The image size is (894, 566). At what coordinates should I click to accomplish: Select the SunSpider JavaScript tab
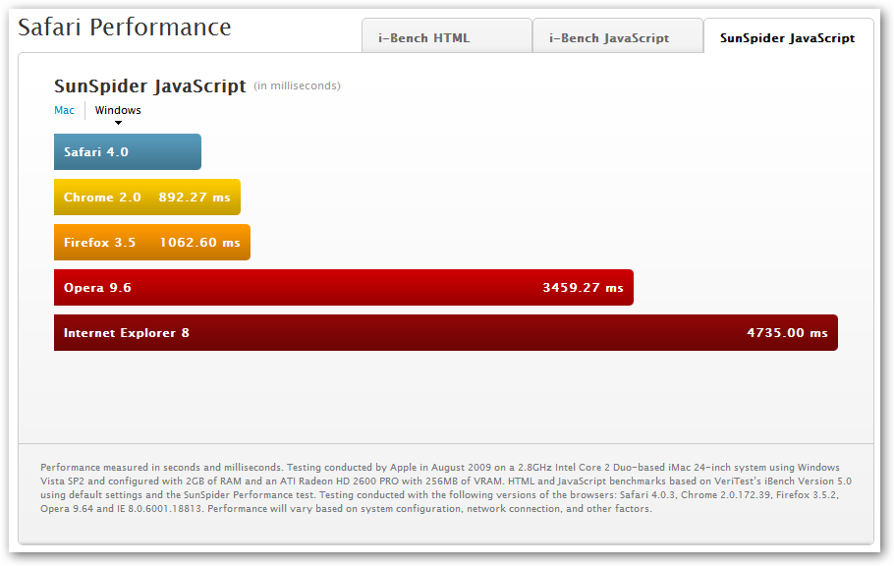pos(789,36)
